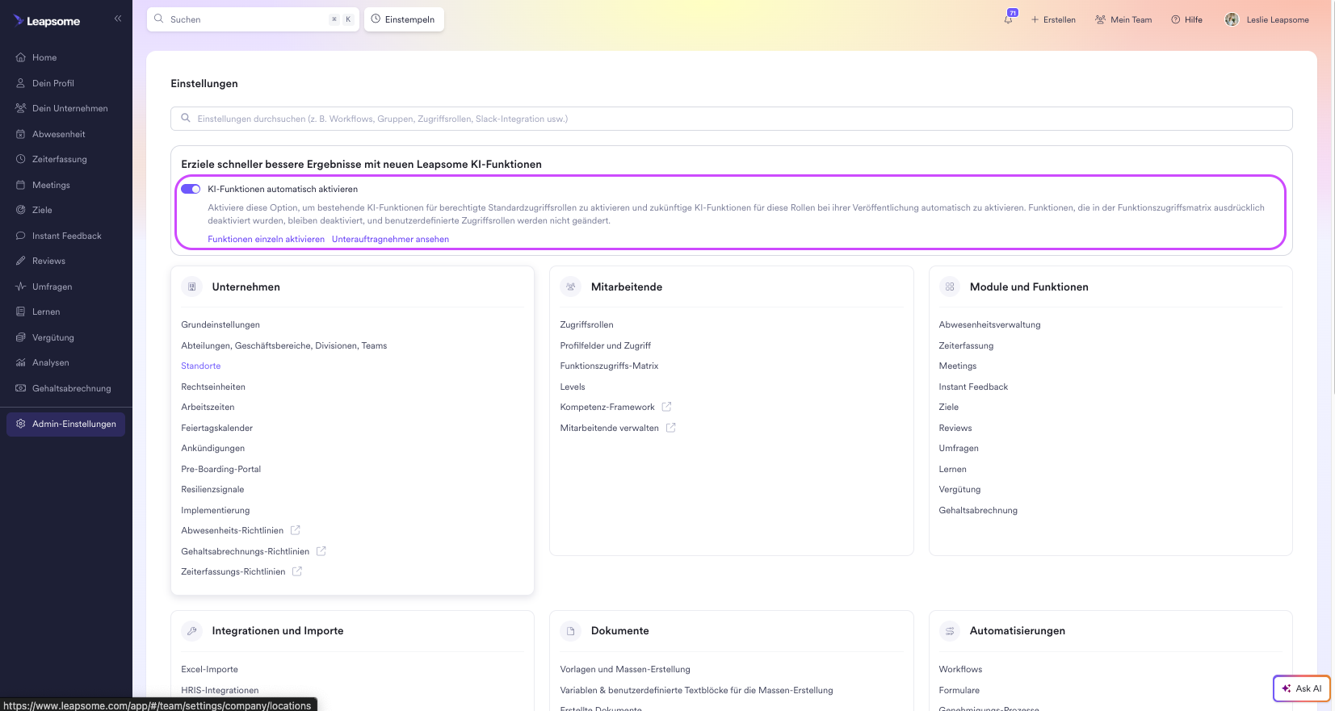Click the Analysen chart icon in the sidebar
The image size is (1335, 711).
coord(21,362)
